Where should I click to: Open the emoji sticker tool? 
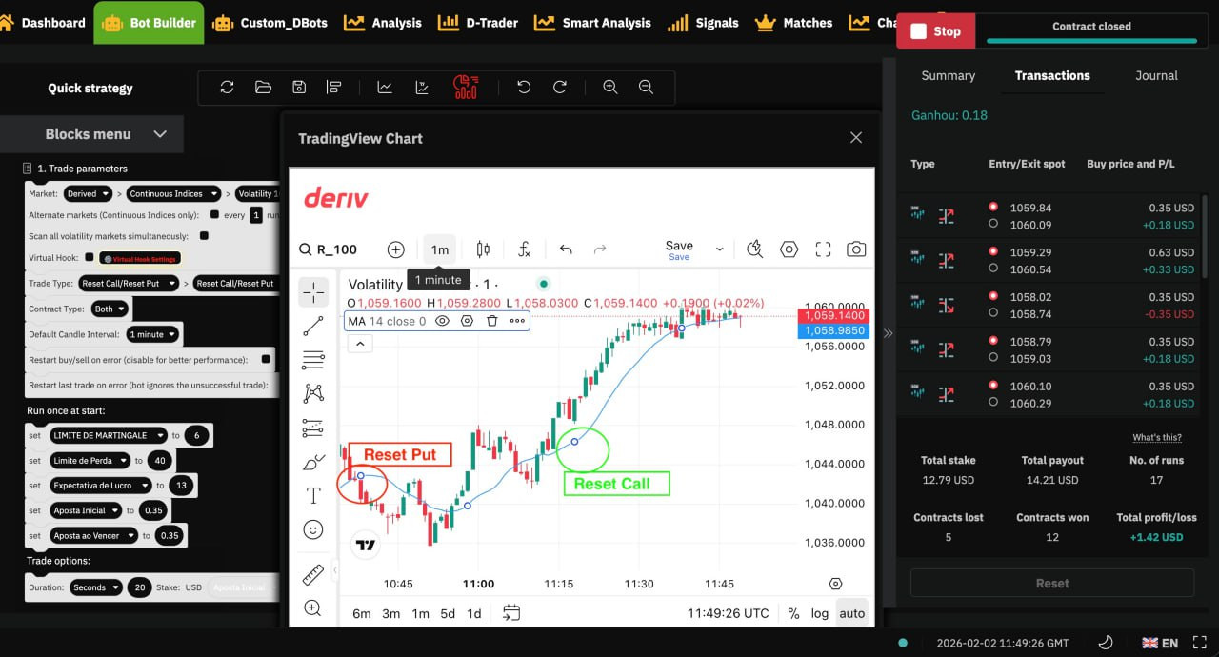tap(312, 529)
